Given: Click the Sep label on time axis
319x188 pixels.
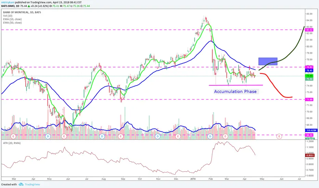Looking at the screenshot, I should click(x=123, y=179).
